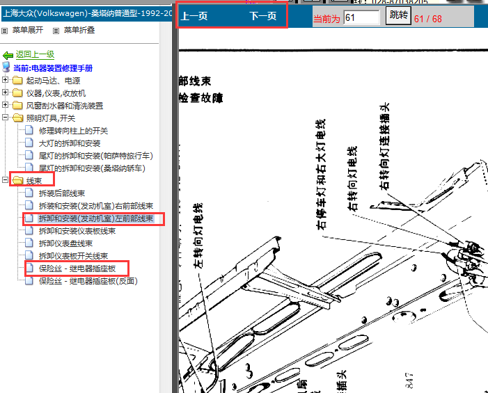Click page icon of 拆卸和安装(发动机室)左前部线束
Image resolution: width=488 pixels, height=393 pixels.
[29, 218]
